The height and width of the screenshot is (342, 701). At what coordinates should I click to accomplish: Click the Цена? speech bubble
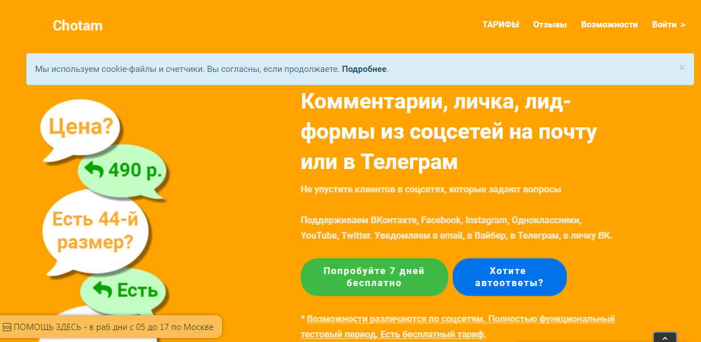[80, 126]
